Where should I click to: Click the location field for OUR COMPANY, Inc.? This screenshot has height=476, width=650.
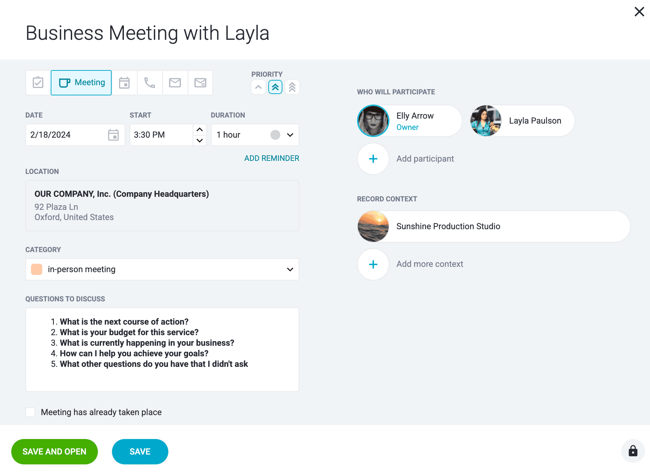tap(162, 206)
